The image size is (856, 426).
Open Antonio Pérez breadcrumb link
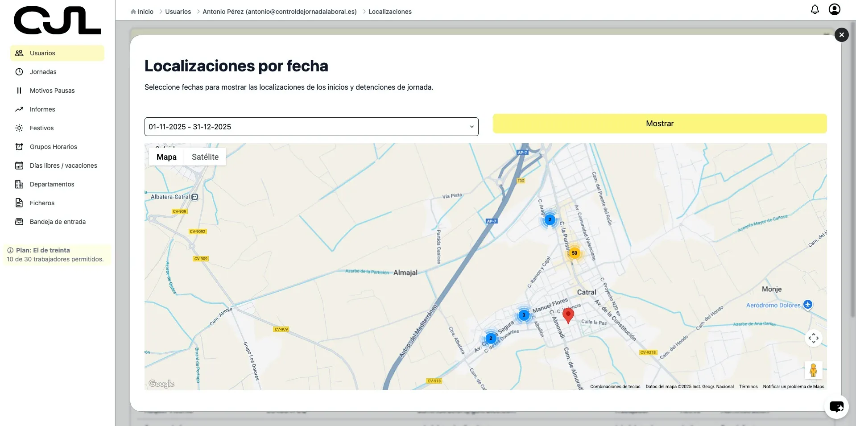(279, 12)
